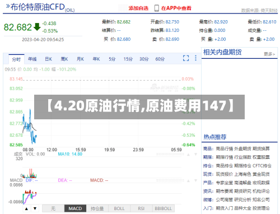Viewport: 280px width, 214px height.
Task: Open the 现货报价 link
Action: (225, 174)
